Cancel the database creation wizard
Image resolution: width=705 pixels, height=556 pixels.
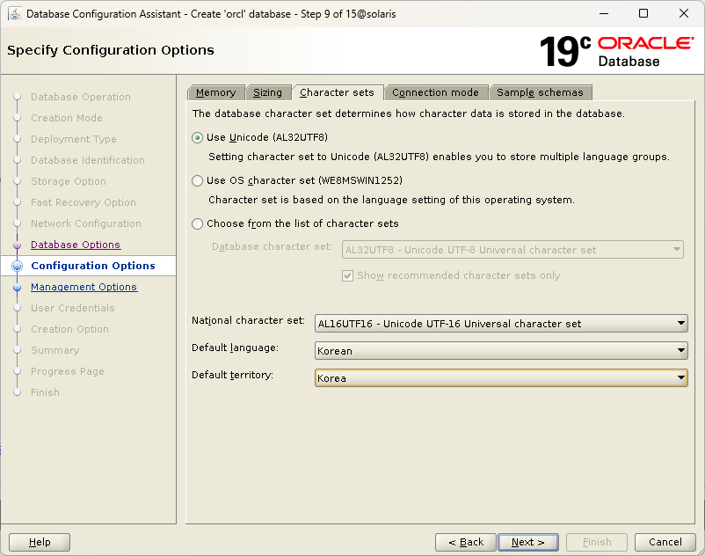click(665, 542)
